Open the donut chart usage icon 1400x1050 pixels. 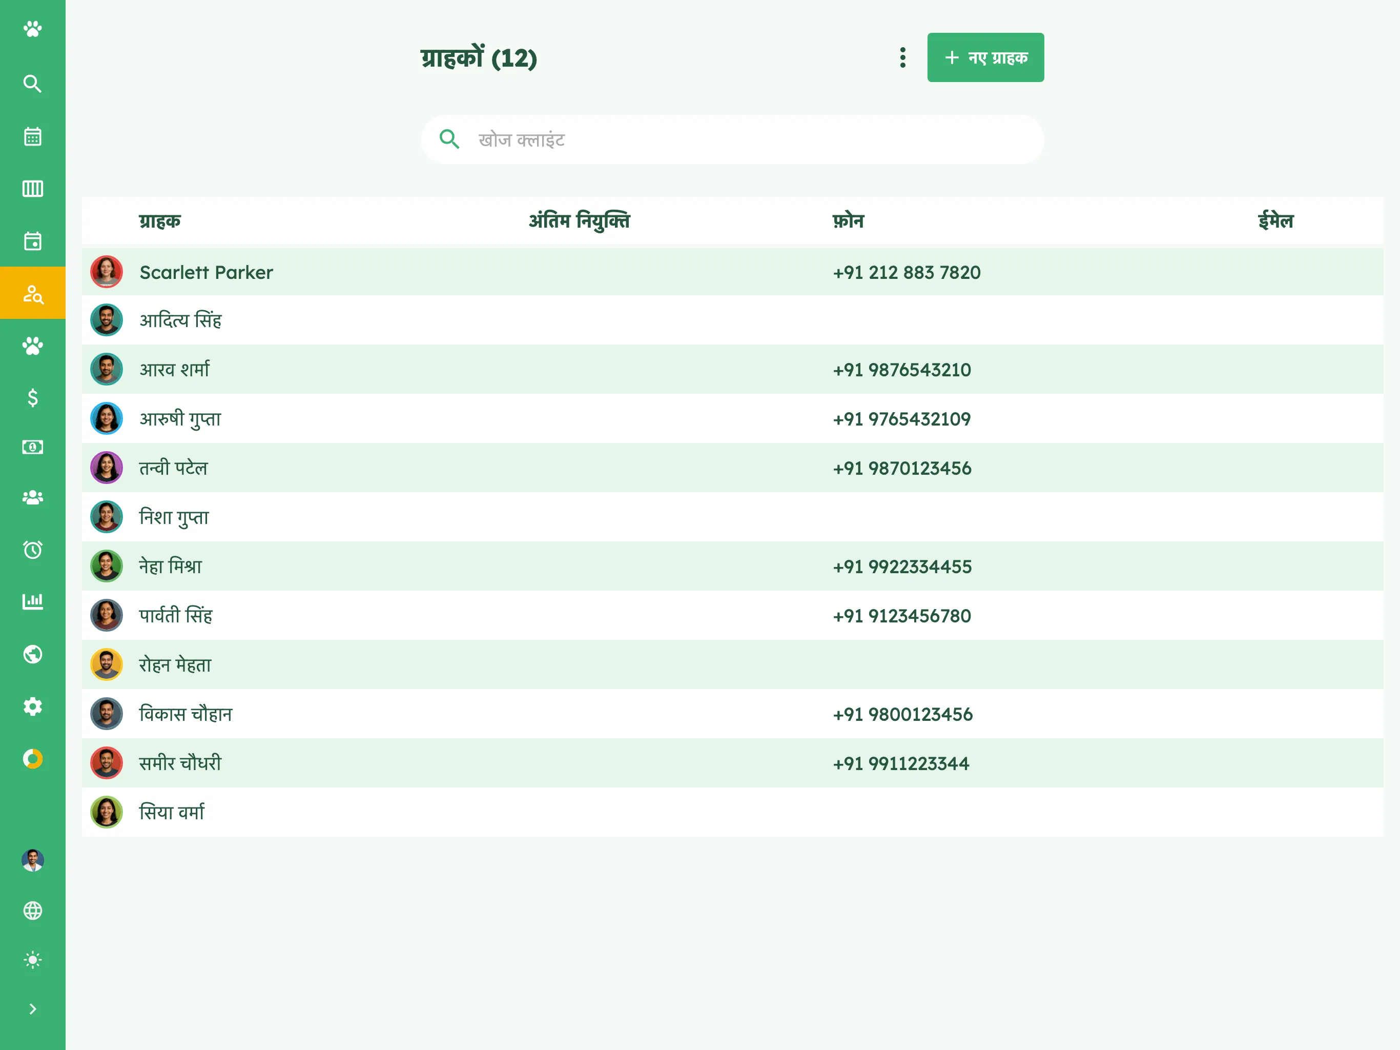32,759
